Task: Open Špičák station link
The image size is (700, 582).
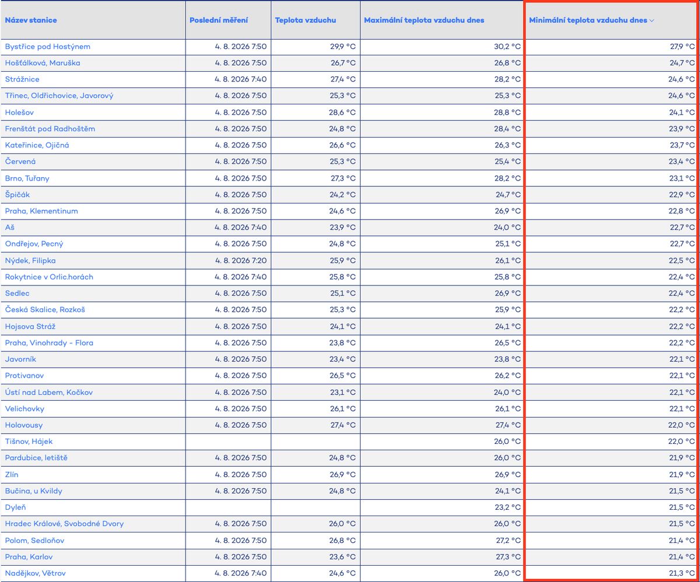Action: coord(17,195)
